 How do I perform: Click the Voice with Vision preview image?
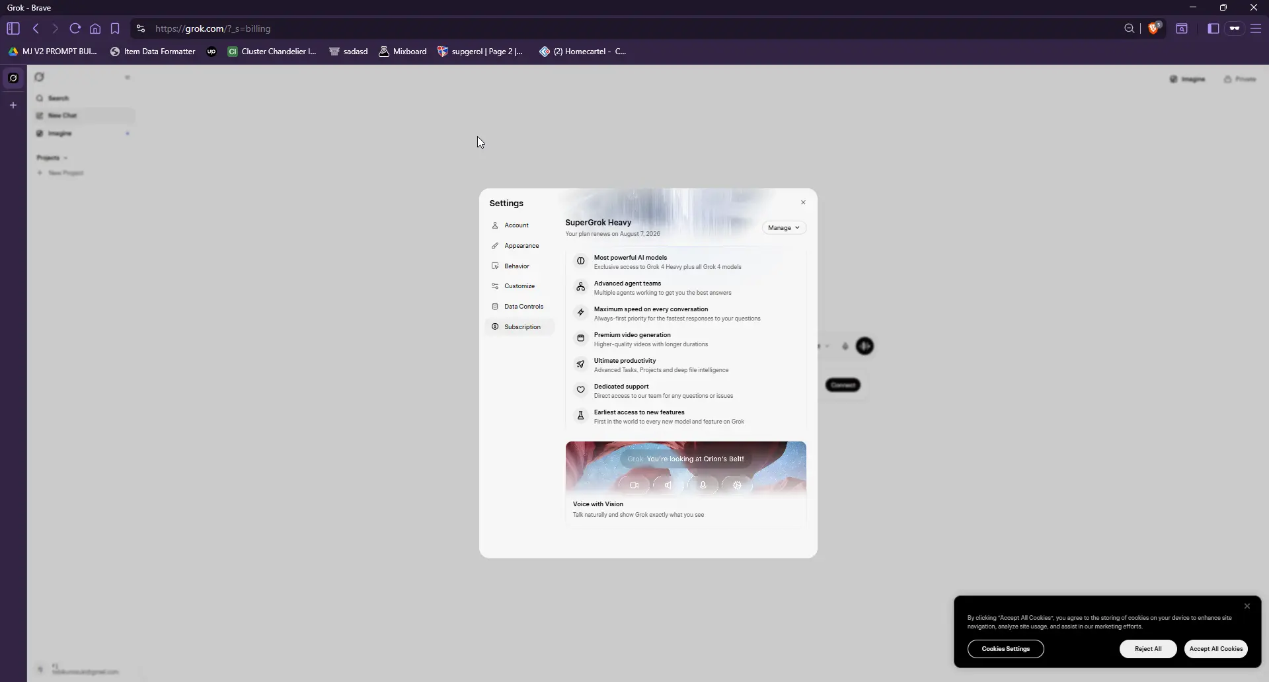click(685, 469)
